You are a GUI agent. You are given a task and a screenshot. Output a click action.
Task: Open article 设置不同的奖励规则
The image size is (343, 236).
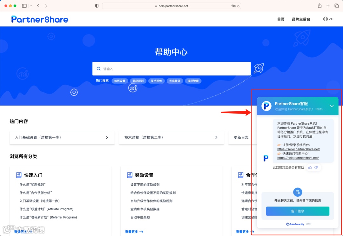point(145,185)
